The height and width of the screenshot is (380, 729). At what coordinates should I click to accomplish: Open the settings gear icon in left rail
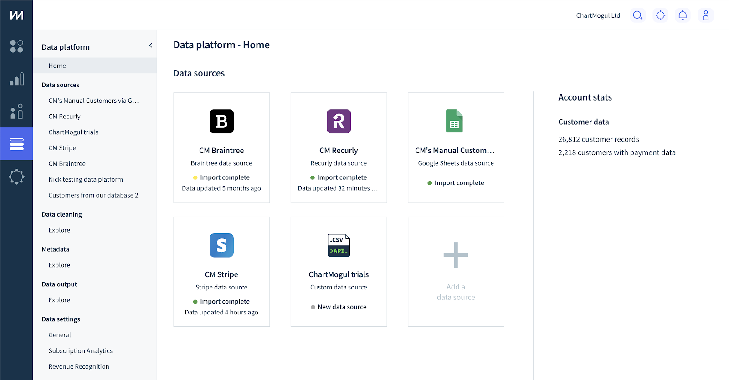click(x=16, y=177)
